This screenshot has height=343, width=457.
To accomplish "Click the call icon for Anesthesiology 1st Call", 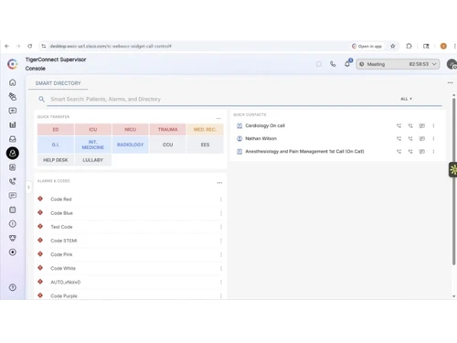I will [399, 151].
